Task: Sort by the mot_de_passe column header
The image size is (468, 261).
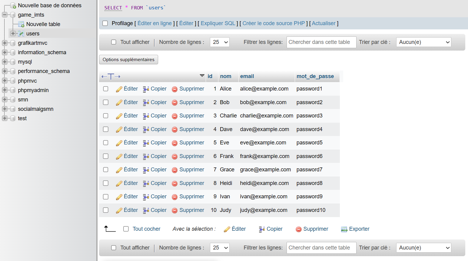Action: click(x=315, y=76)
